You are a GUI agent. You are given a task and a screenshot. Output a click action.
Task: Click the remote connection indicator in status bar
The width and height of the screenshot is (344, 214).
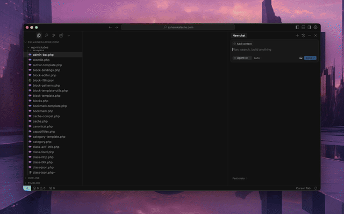pos(27,188)
